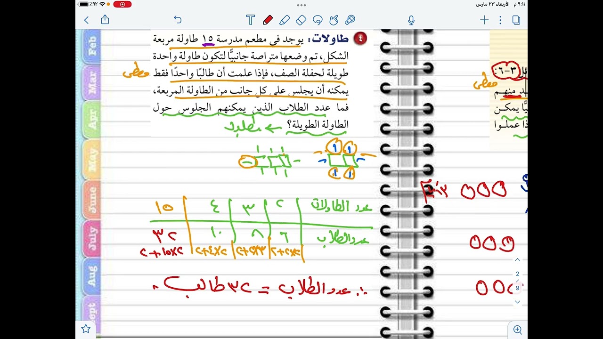603x339 pixels.
Task: Select the Eraser tool
Action: coord(301,20)
